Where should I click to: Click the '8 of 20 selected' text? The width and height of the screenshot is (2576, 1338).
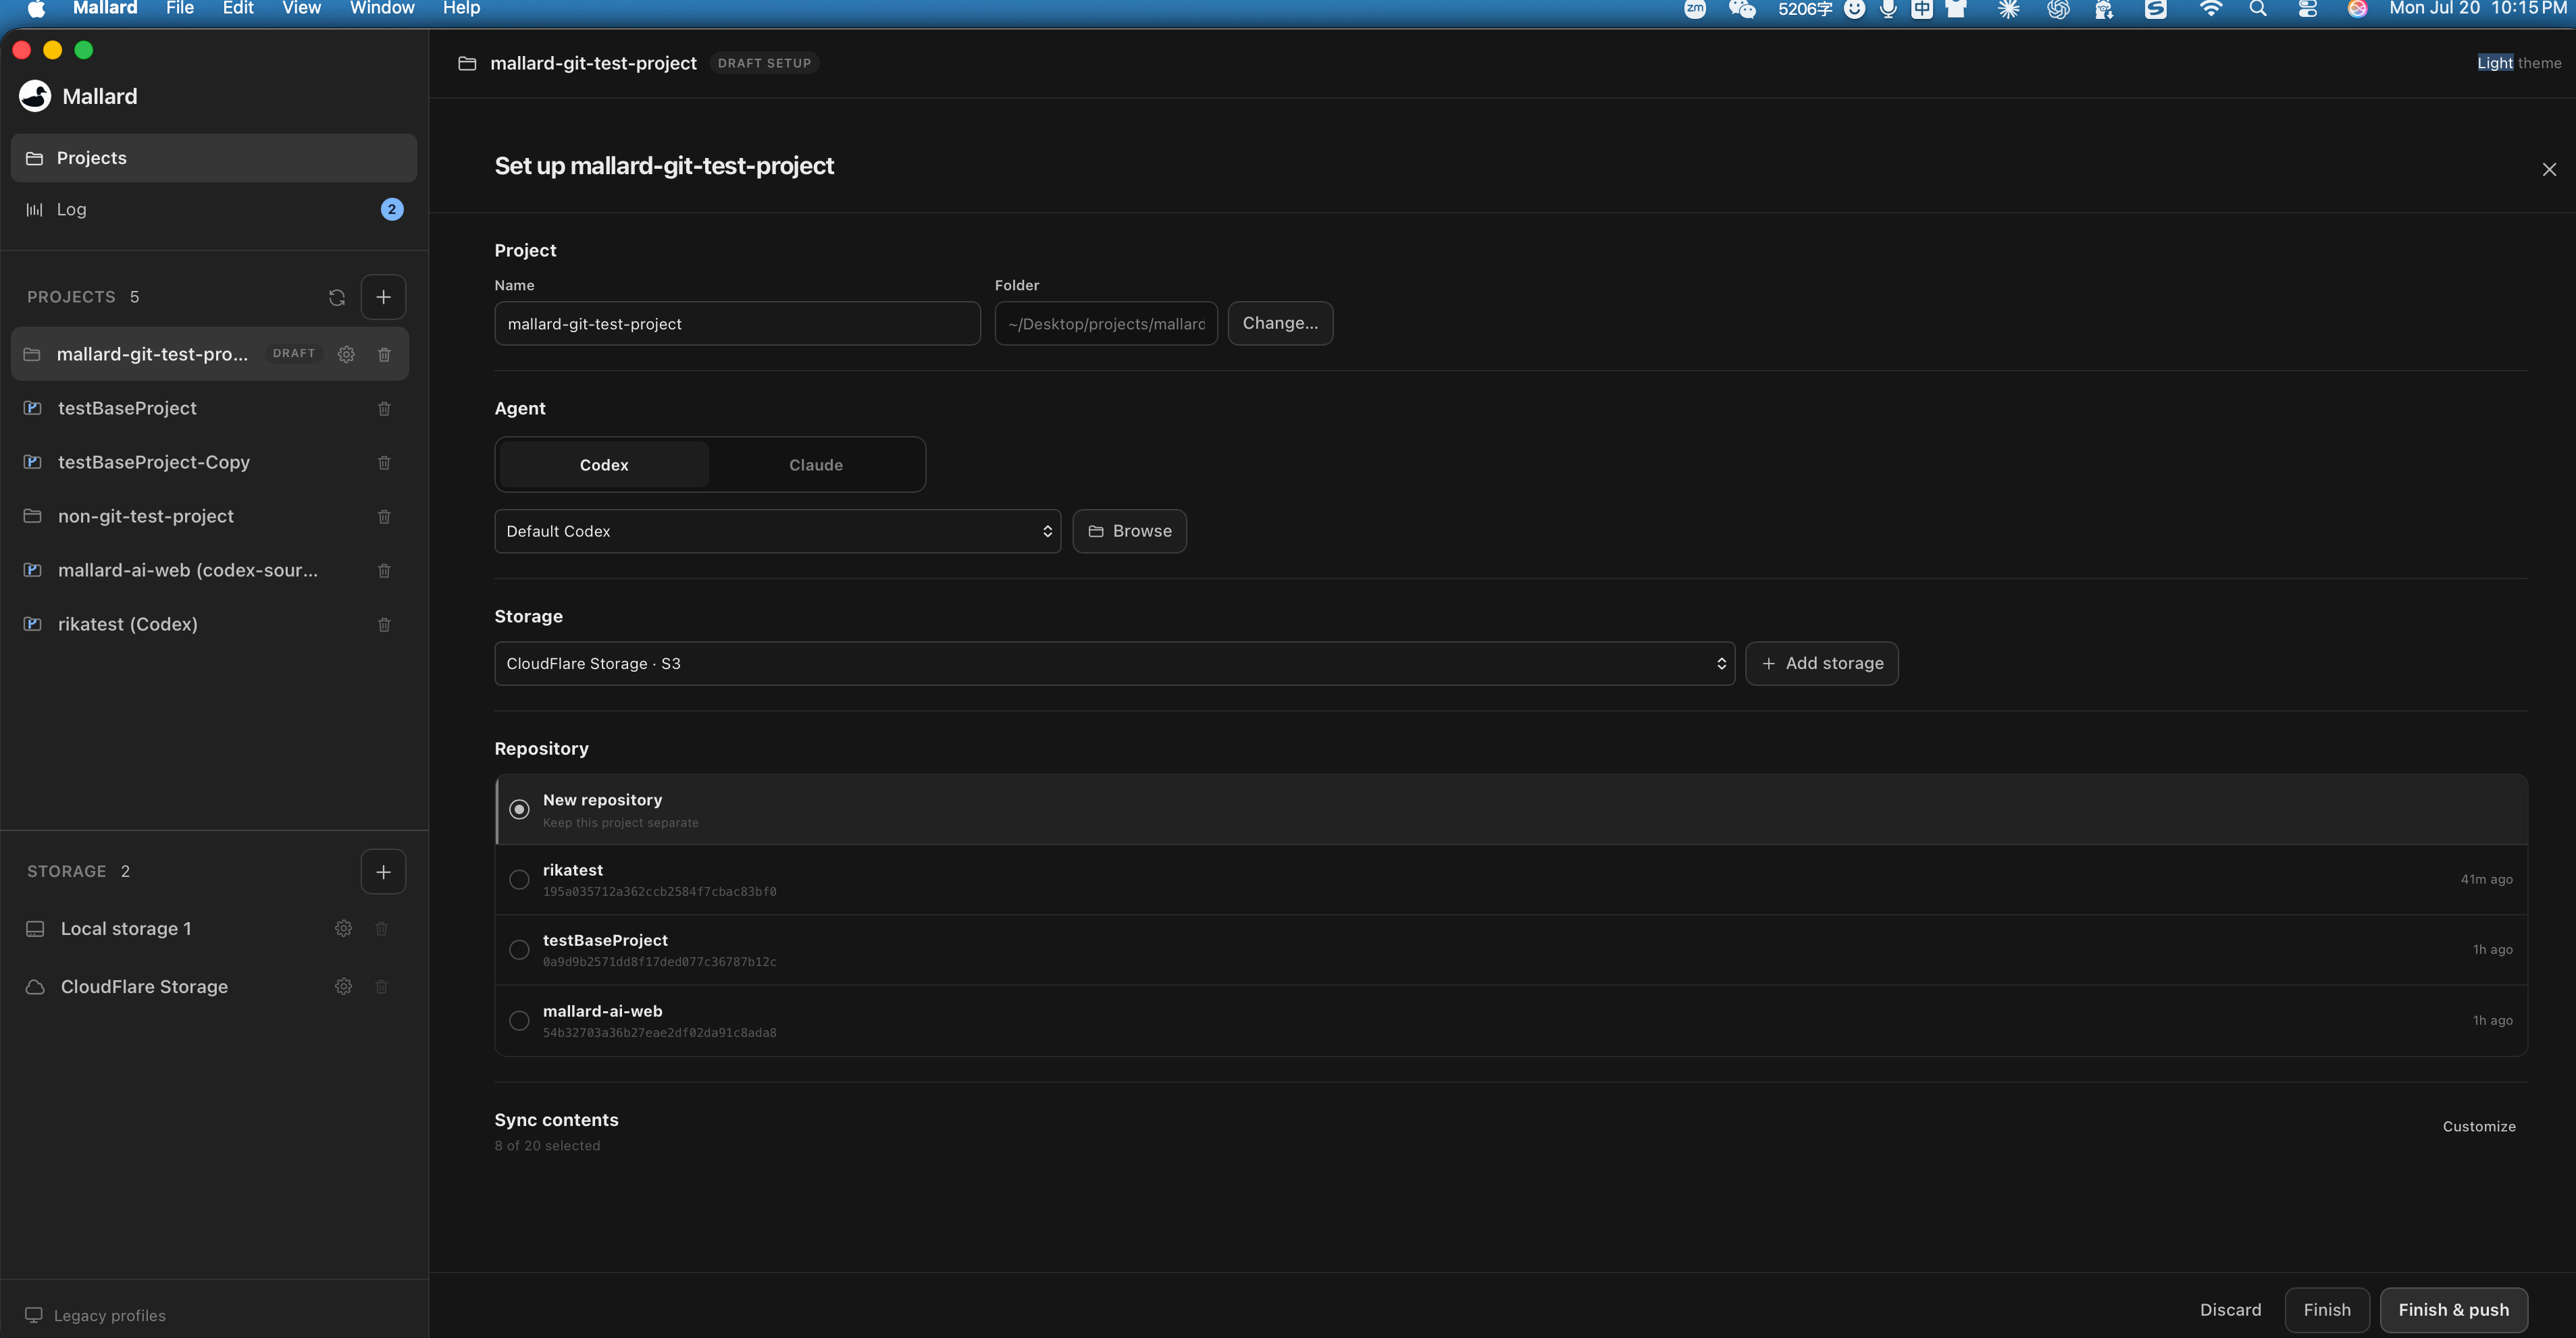(547, 1145)
